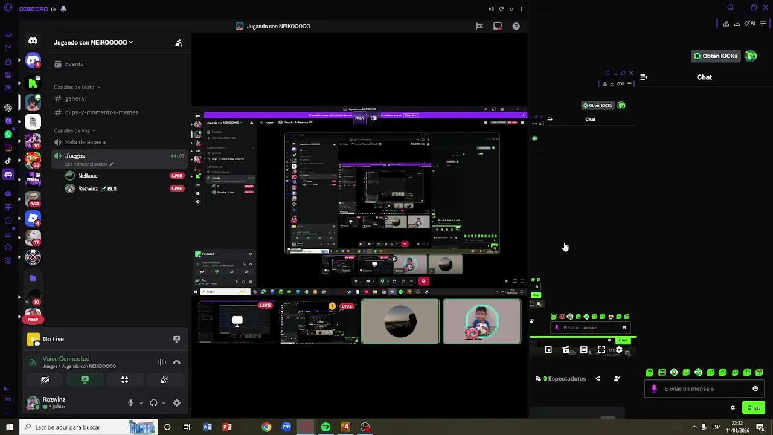The width and height of the screenshot is (773, 435).
Task: Select the child photo participant tile
Action: 482,321
